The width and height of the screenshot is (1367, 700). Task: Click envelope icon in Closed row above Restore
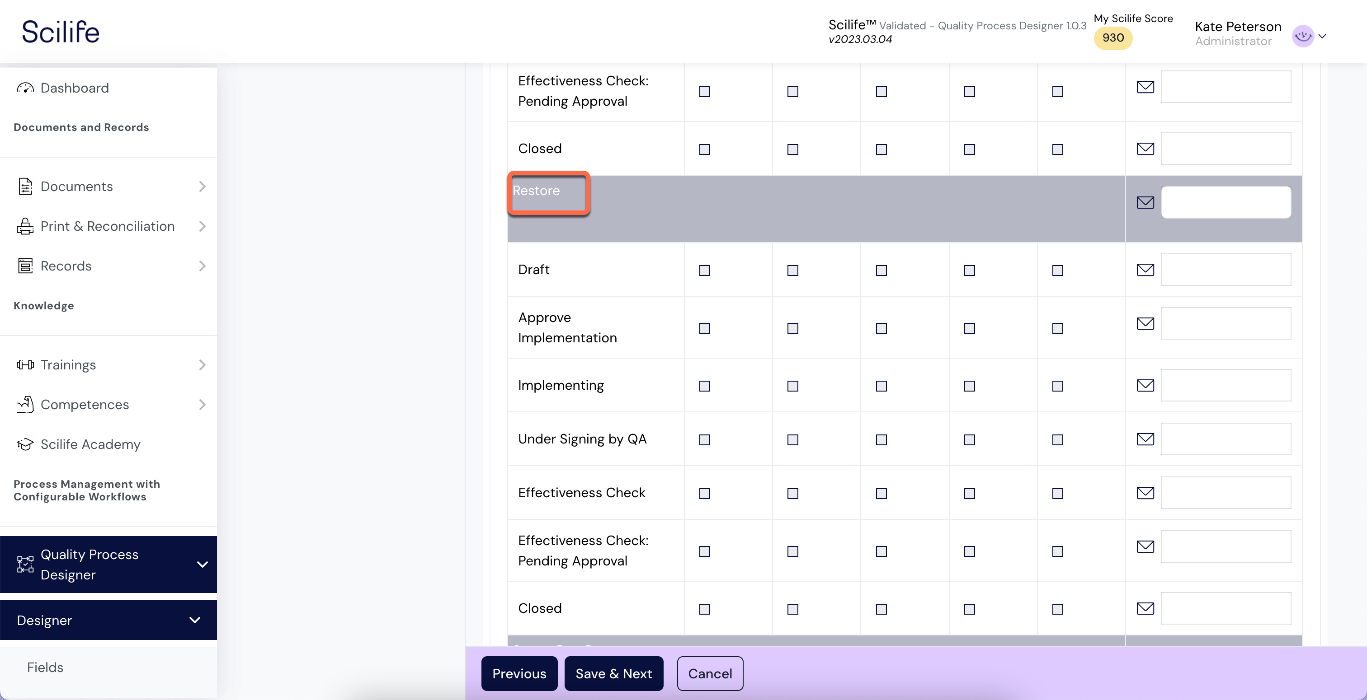click(1145, 149)
